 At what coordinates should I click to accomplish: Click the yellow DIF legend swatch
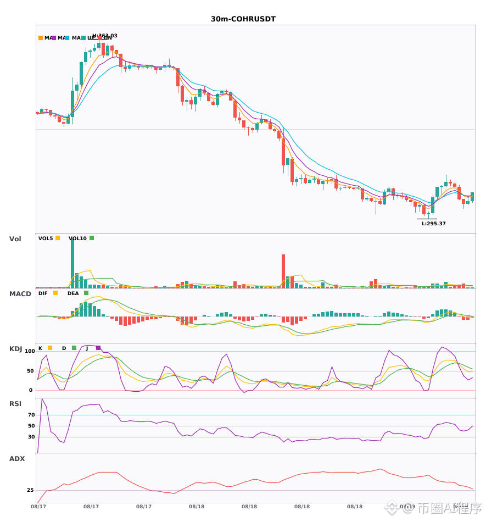[55, 293]
